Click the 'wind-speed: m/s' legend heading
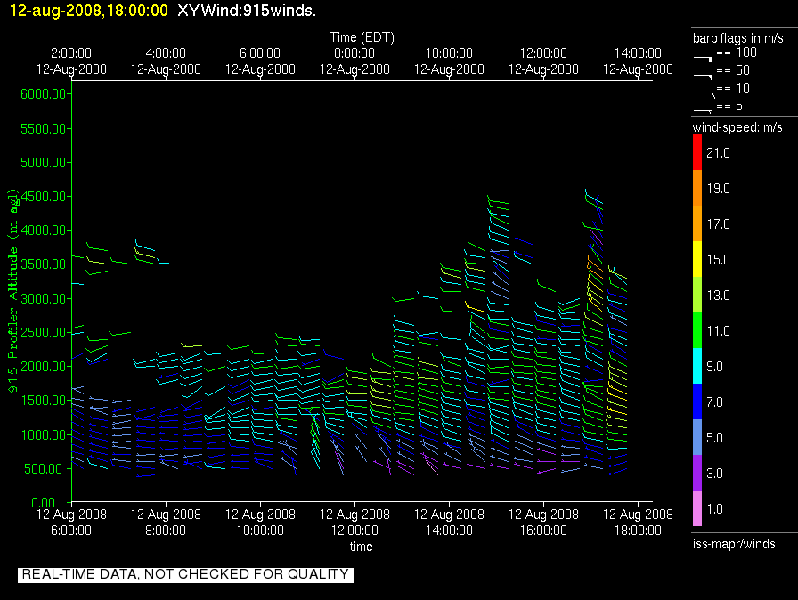 click(x=737, y=127)
